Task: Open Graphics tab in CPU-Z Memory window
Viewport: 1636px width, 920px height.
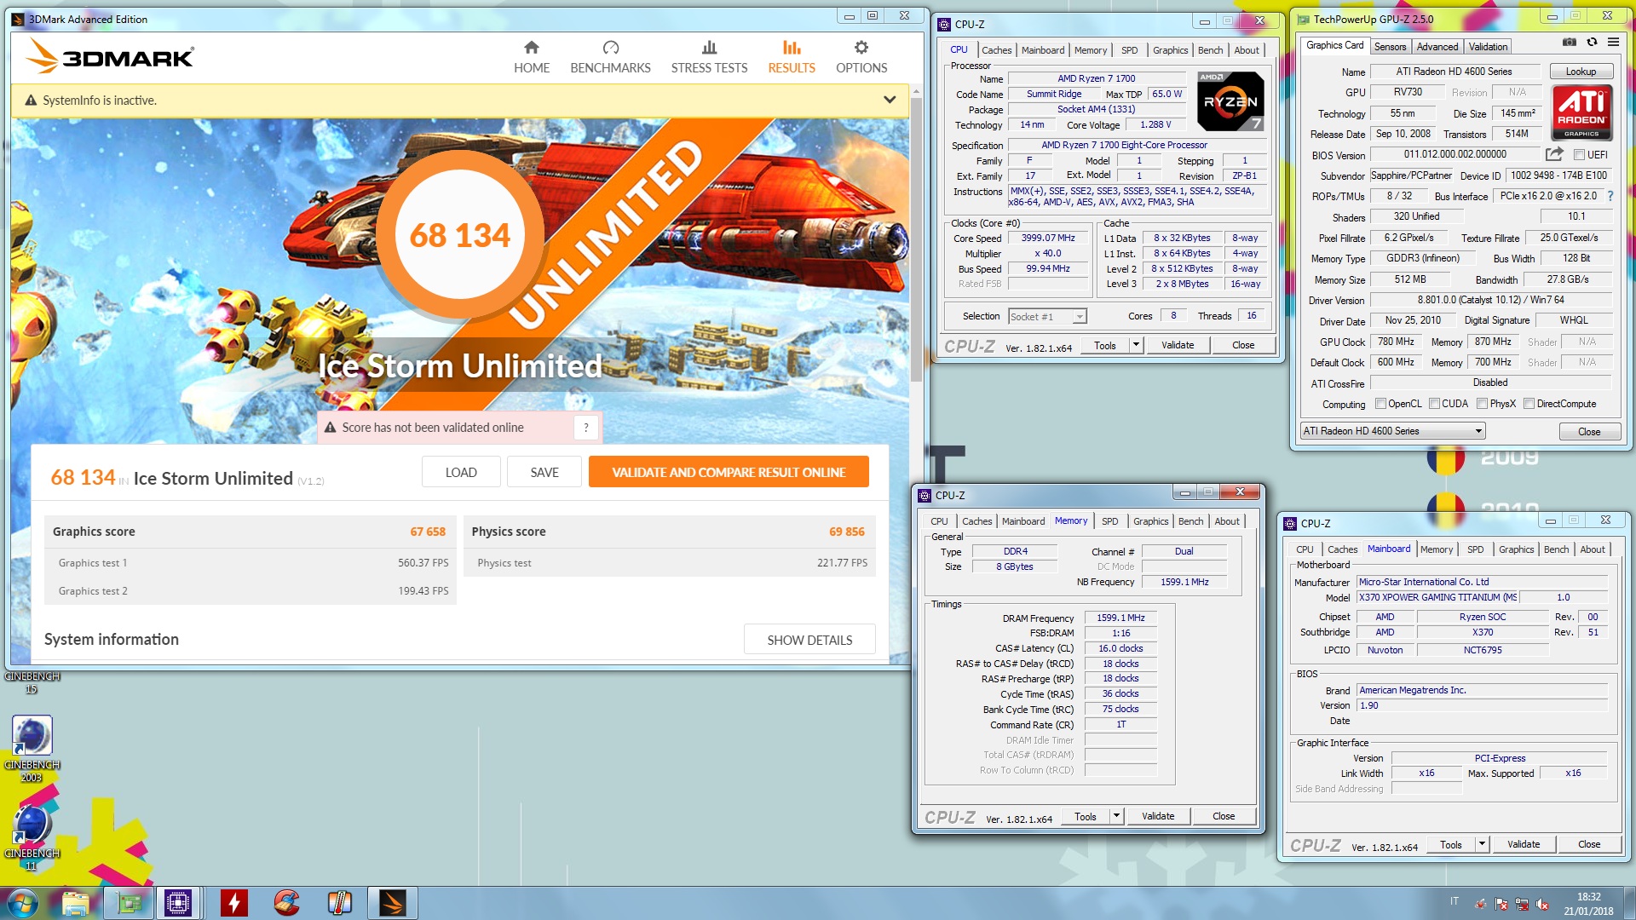Action: 1150,521
